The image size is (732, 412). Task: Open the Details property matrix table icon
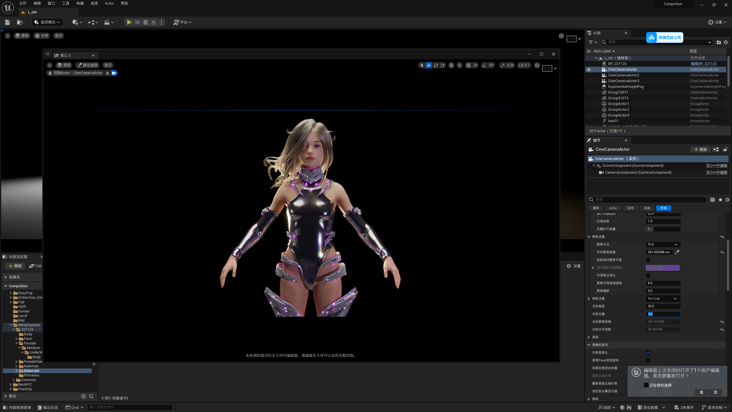tap(713, 200)
